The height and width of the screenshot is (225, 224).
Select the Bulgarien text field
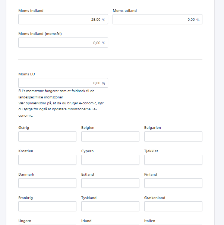click(x=173, y=137)
